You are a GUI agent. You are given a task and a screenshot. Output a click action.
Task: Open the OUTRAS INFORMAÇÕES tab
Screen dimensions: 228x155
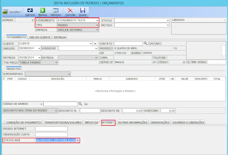pos(133,122)
